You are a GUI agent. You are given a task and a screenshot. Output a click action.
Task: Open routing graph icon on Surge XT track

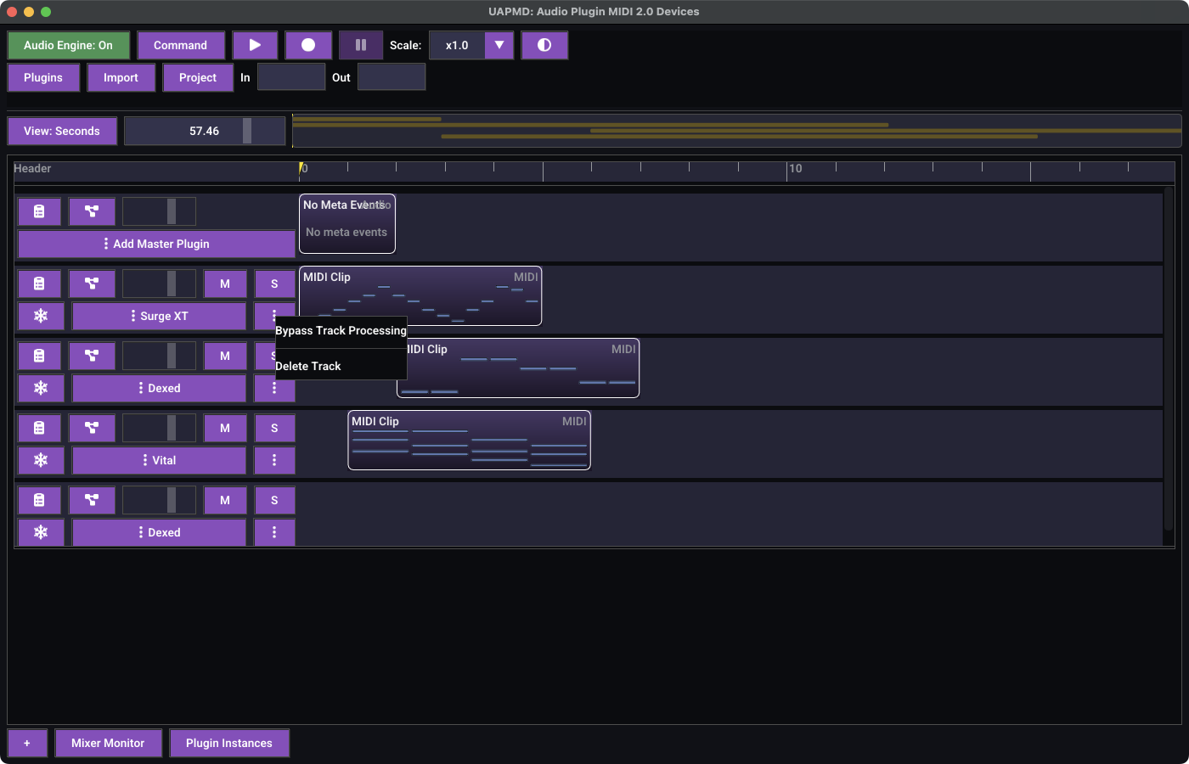[92, 284]
